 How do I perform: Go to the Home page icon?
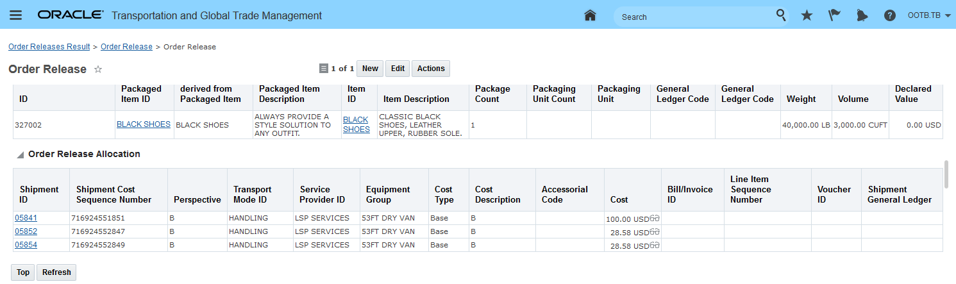591,15
